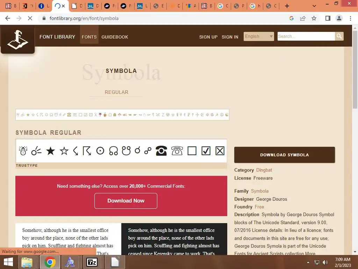The height and width of the screenshot is (269, 358).
Task: Open the Dingbat category link
Action: pyautogui.click(x=264, y=170)
